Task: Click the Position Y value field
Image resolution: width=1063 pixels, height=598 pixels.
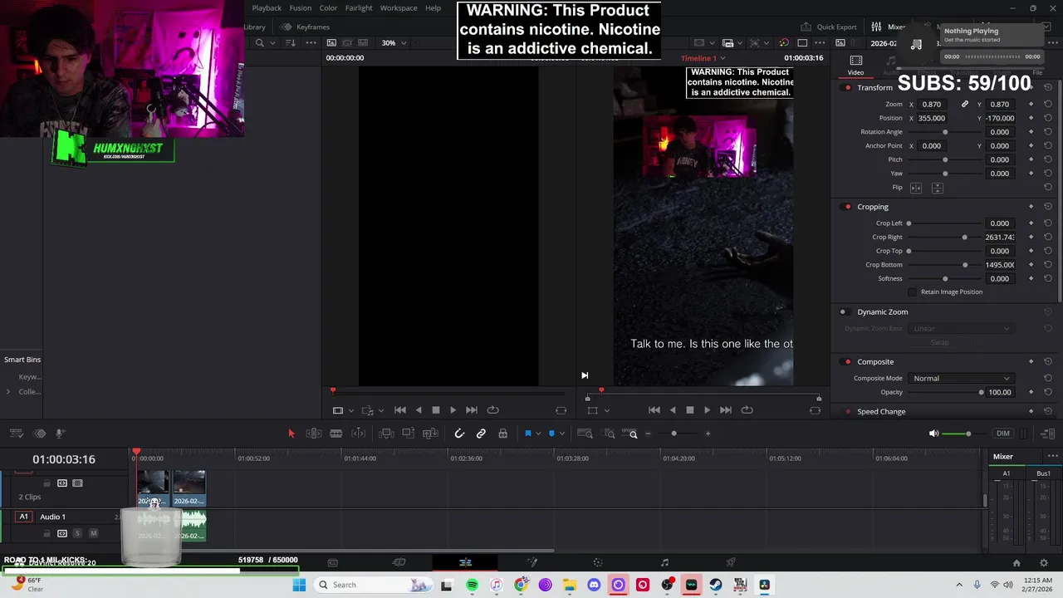Action: pyautogui.click(x=1000, y=118)
